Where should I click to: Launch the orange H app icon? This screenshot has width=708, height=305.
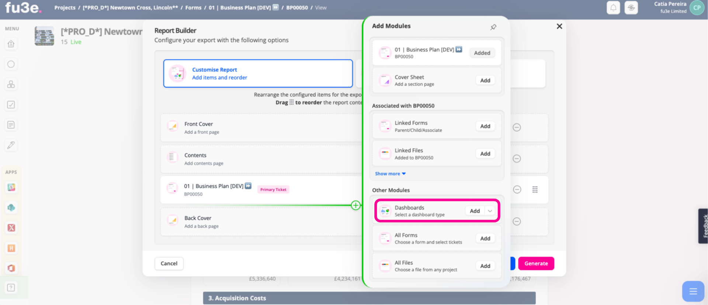click(11, 248)
